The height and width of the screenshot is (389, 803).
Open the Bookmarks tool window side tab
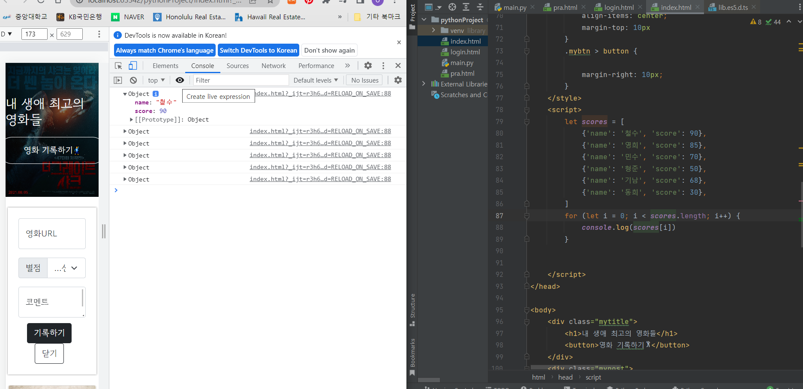pyautogui.click(x=412, y=356)
